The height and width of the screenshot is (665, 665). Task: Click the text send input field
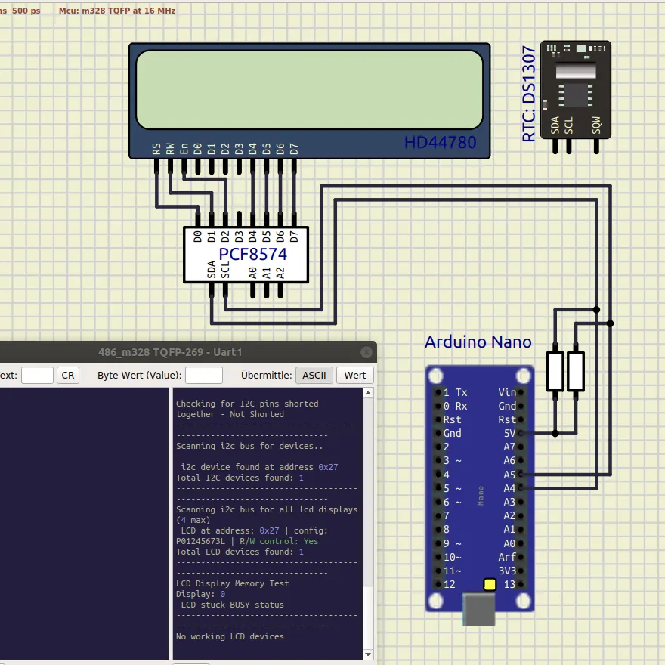tap(37, 376)
